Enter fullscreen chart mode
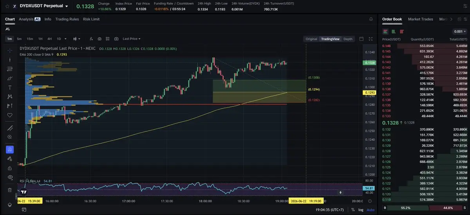This screenshot has width=470, height=215. [371, 39]
